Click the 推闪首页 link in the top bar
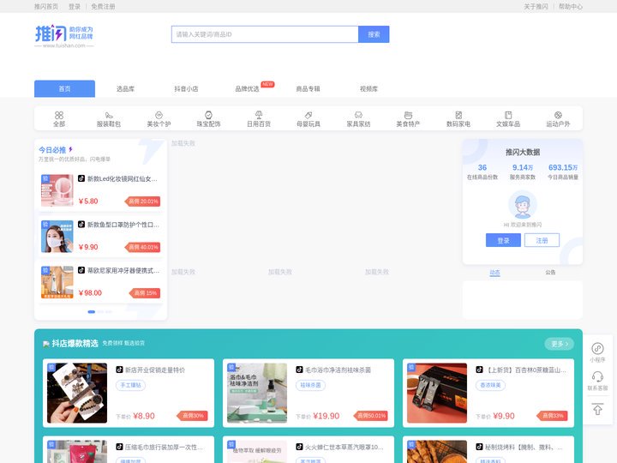The image size is (617, 463). (x=46, y=6)
